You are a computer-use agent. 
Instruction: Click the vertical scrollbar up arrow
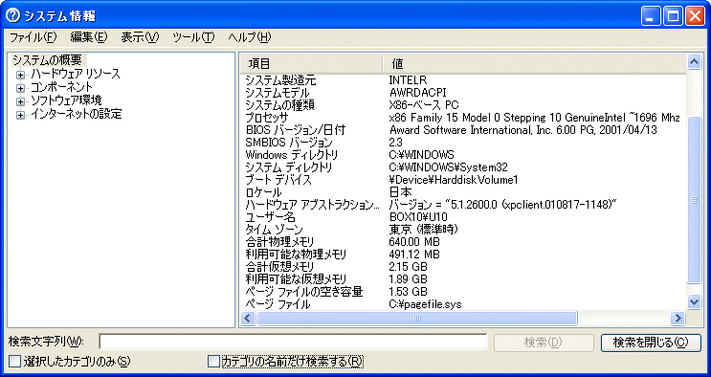694,61
